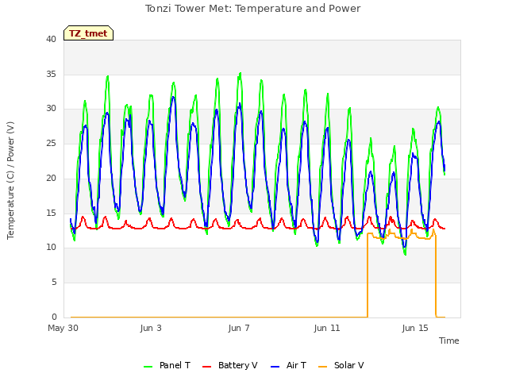Image resolution: width=508 pixels, height=381 pixels.
Task: Toggle the Air T legend entry
Action: pos(288,365)
